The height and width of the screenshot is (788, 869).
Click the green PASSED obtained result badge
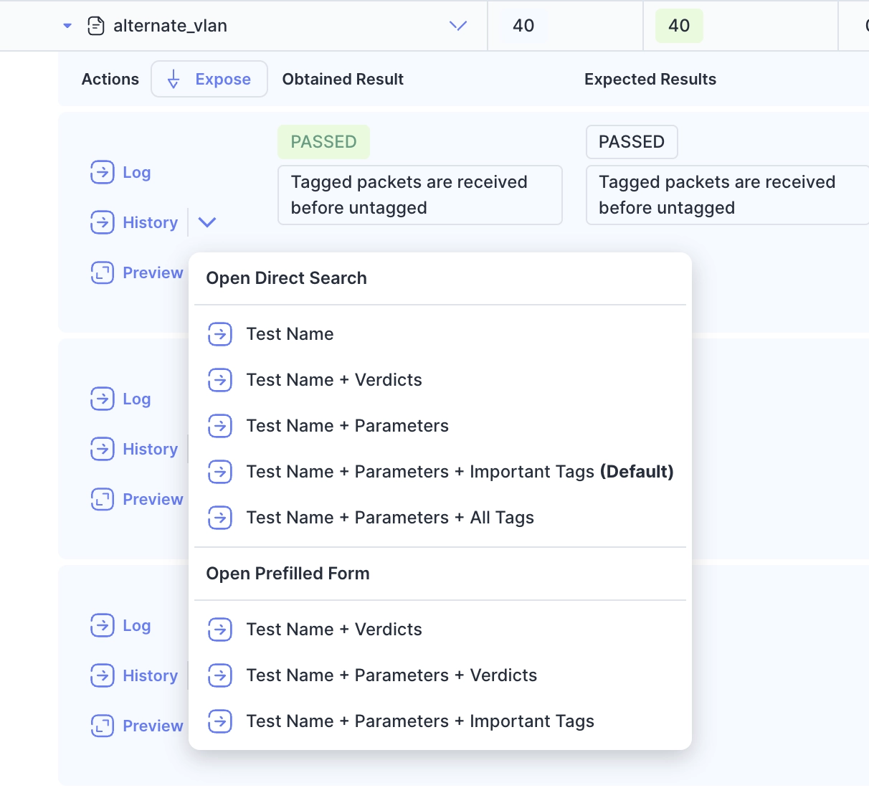pos(323,142)
